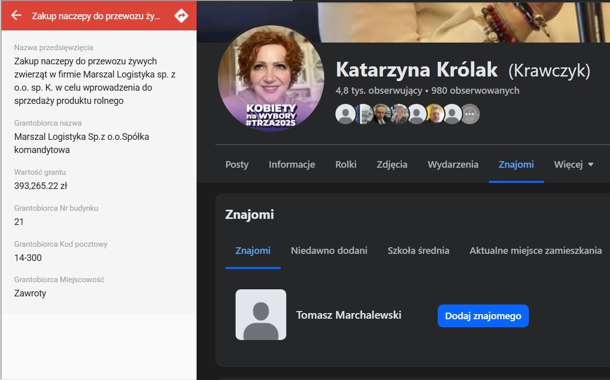This screenshot has height=380, width=610.
Task: Select the Znajomi tab in the profile navigation
Action: point(516,165)
